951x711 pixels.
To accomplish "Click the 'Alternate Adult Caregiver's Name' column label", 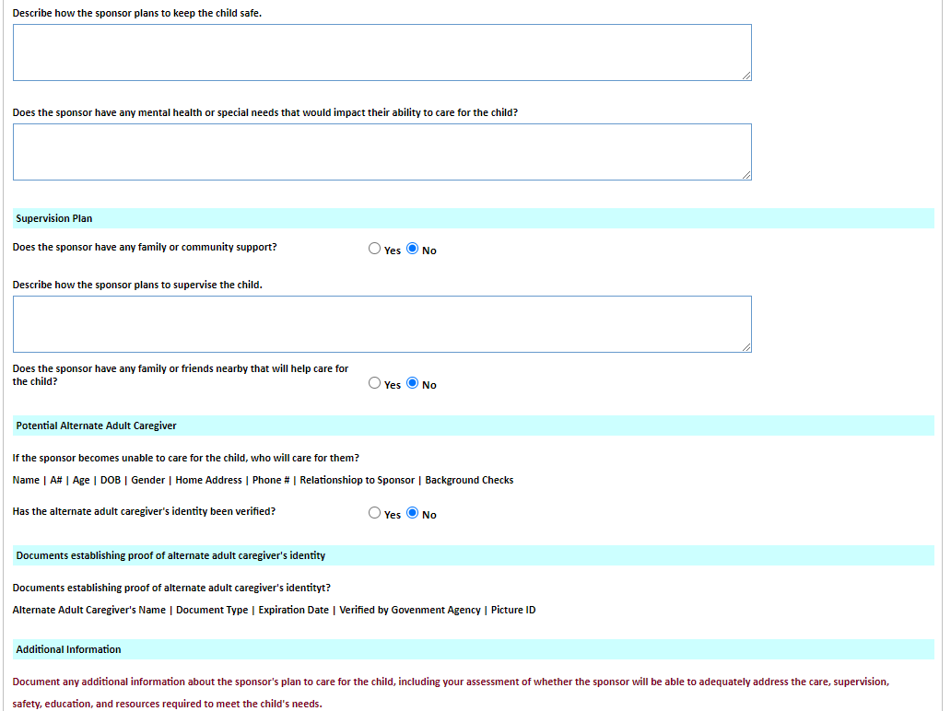I will (89, 610).
